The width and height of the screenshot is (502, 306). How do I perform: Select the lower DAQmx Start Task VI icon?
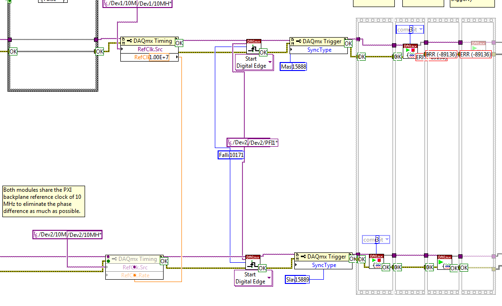pyautogui.click(x=444, y=262)
